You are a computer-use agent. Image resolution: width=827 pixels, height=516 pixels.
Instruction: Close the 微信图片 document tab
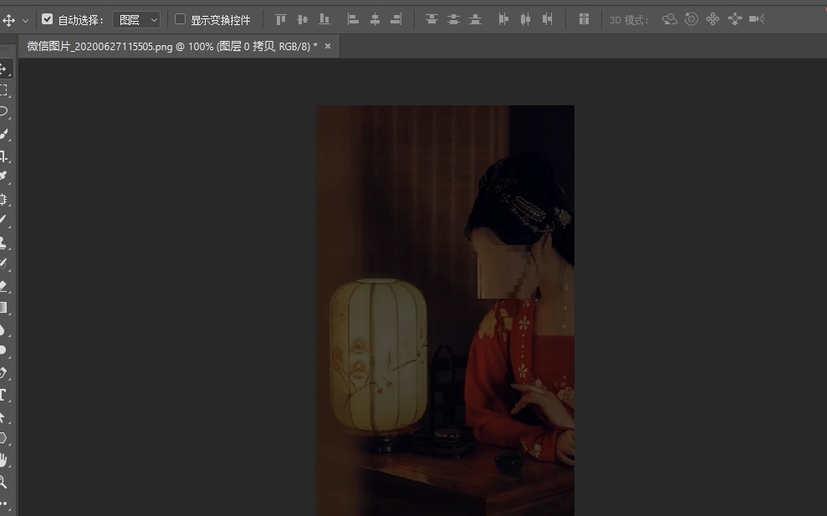[x=327, y=48]
